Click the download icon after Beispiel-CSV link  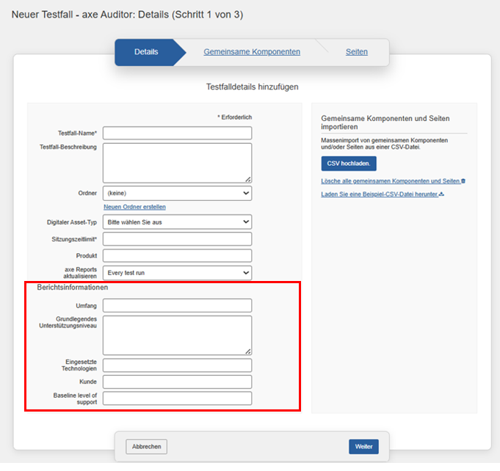click(442, 194)
